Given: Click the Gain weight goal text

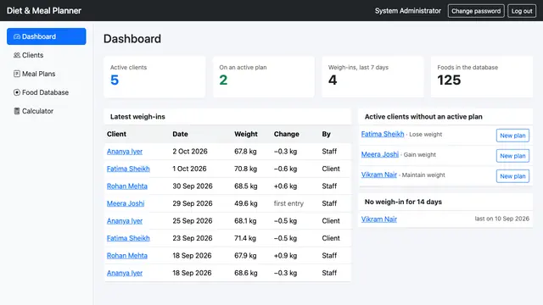Looking at the screenshot, I should 420,154.
